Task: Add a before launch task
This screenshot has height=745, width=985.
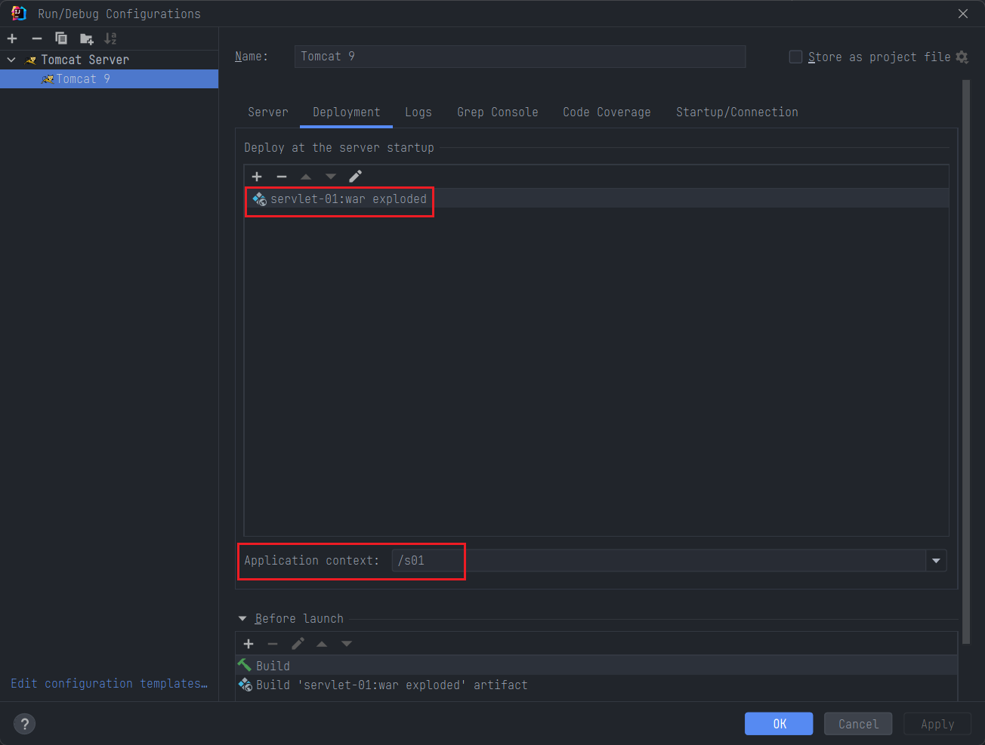Action: click(249, 644)
